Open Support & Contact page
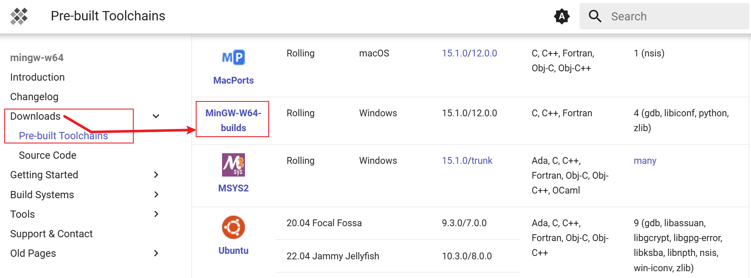Image resolution: width=751 pixels, height=278 pixels. [x=51, y=234]
